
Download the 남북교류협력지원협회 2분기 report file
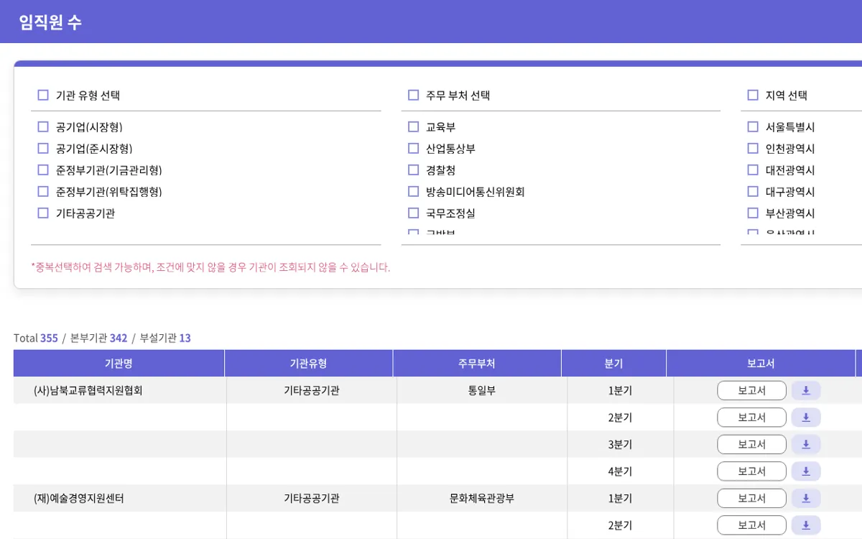tap(806, 418)
